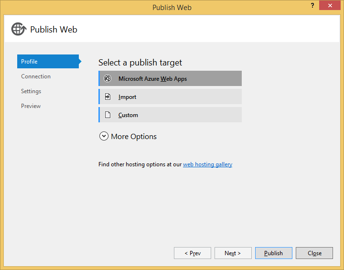Click the Import arrow document icon

tap(107, 97)
